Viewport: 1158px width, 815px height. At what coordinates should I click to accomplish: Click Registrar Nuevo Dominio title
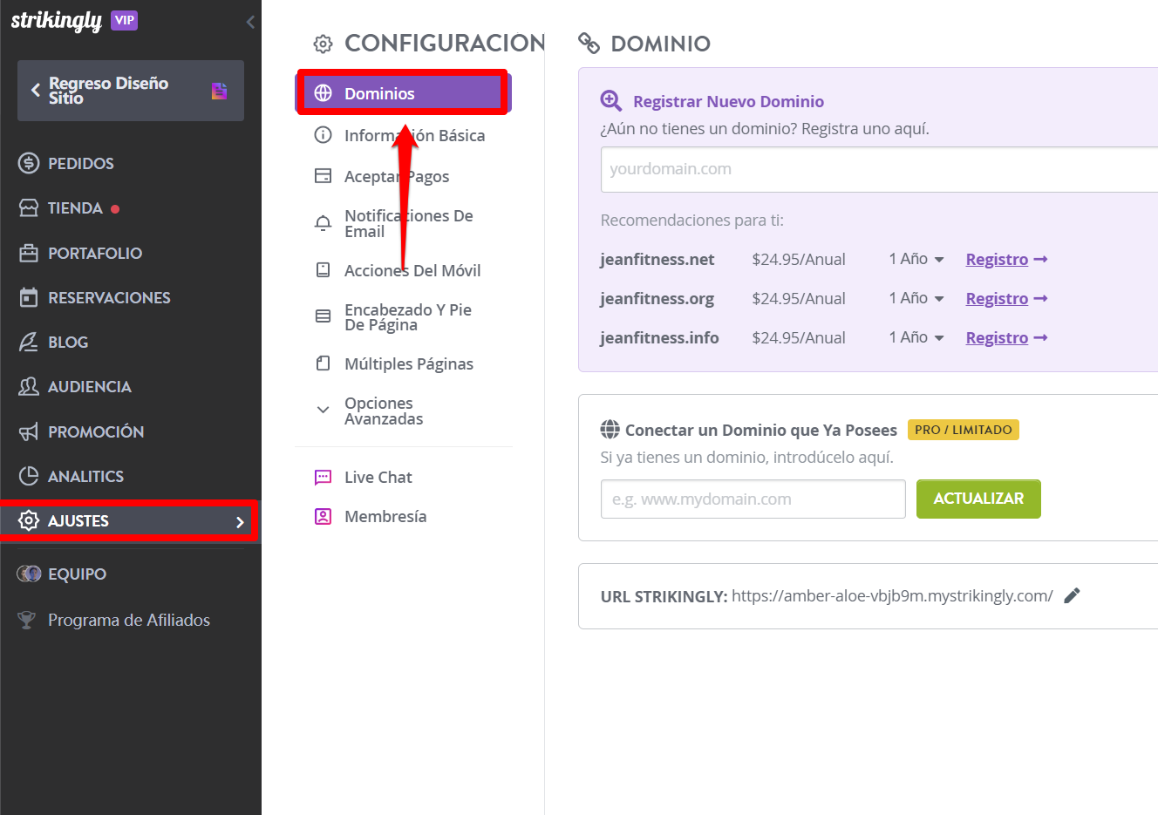(x=728, y=101)
